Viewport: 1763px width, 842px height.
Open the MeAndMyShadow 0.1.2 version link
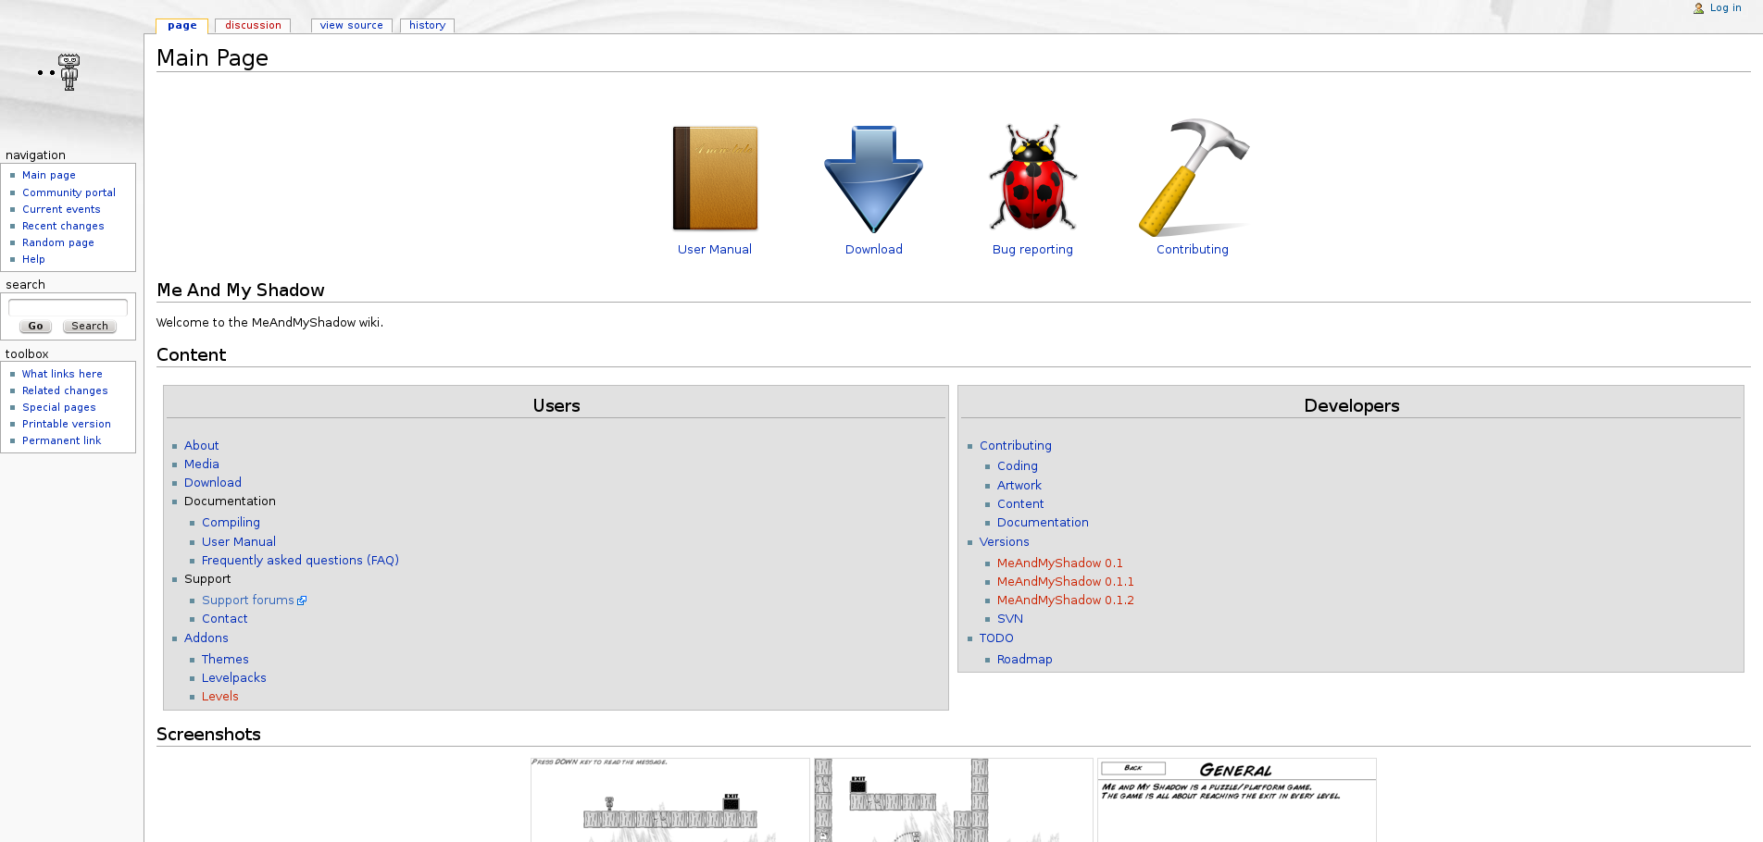coord(1065,601)
